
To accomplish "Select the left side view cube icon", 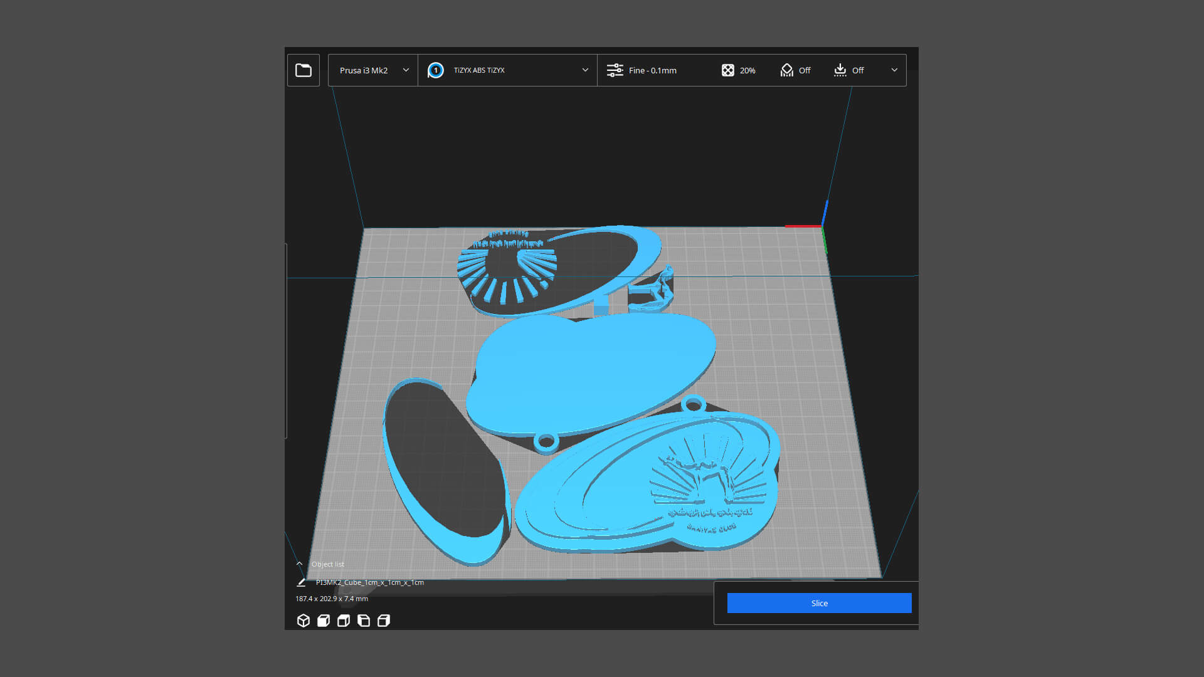I will pos(364,621).
